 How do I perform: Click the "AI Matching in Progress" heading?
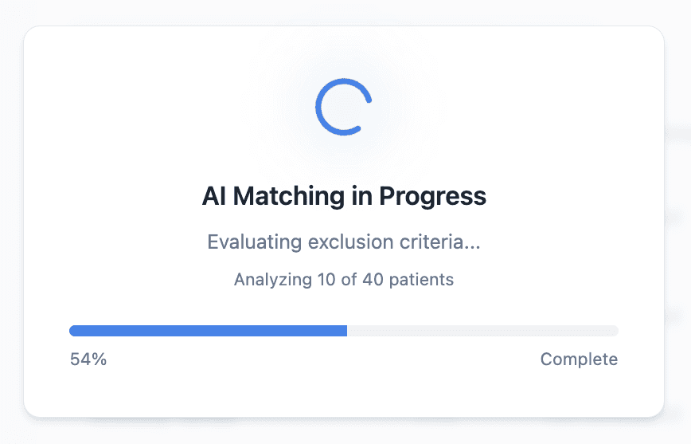344,195
